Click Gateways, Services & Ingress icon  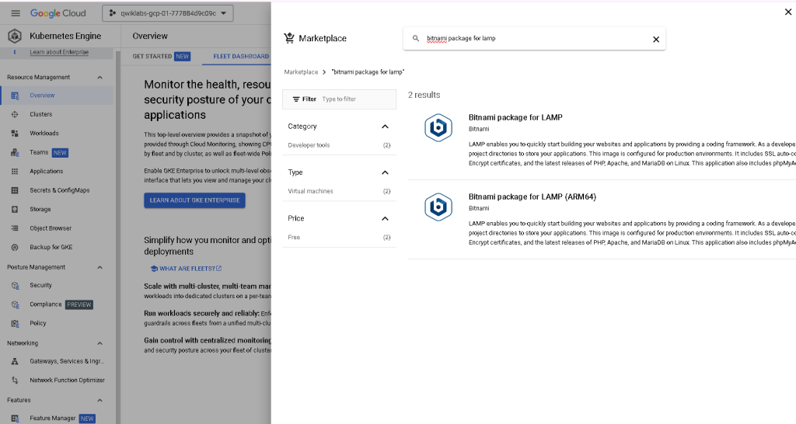click(15, 361)
